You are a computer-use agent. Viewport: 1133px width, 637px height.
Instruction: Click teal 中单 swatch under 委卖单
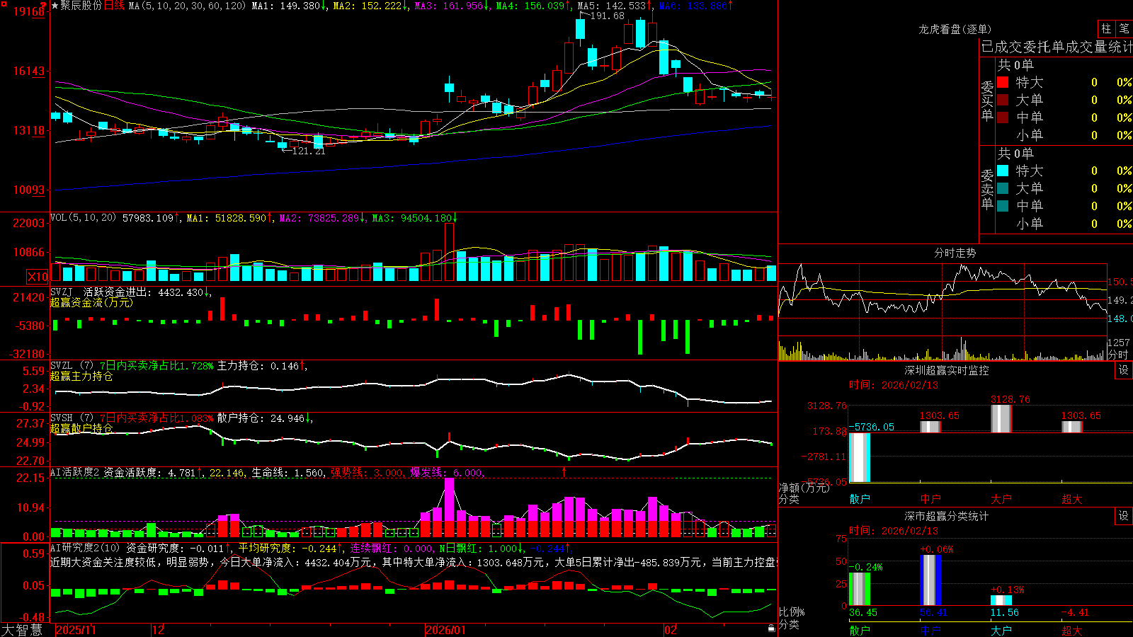click(1003, 205)
